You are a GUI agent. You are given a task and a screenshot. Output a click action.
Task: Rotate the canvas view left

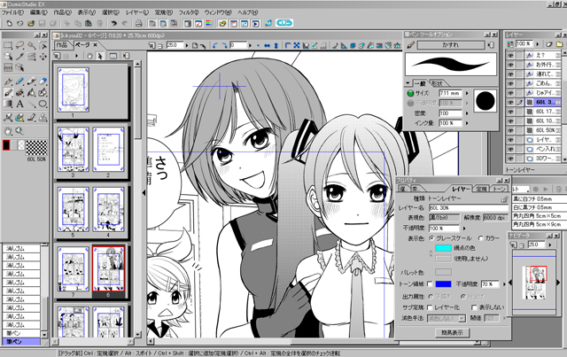215,45
